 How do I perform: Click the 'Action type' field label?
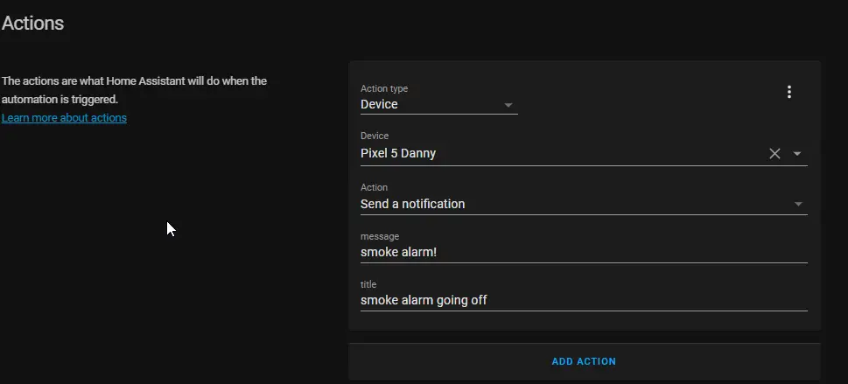(x=384, y=88)
